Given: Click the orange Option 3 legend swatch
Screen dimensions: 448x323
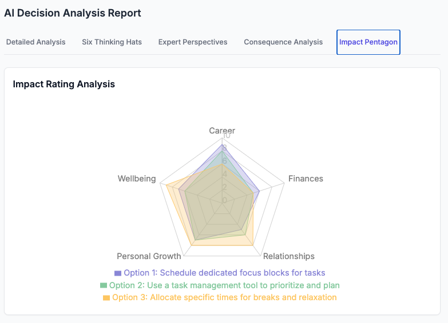Looking at the screenshot, I should pyautogui.click(x=106, y=298).
